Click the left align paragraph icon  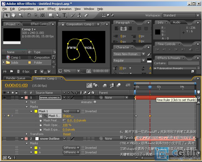pyautogui.click(x=117, y=28)
